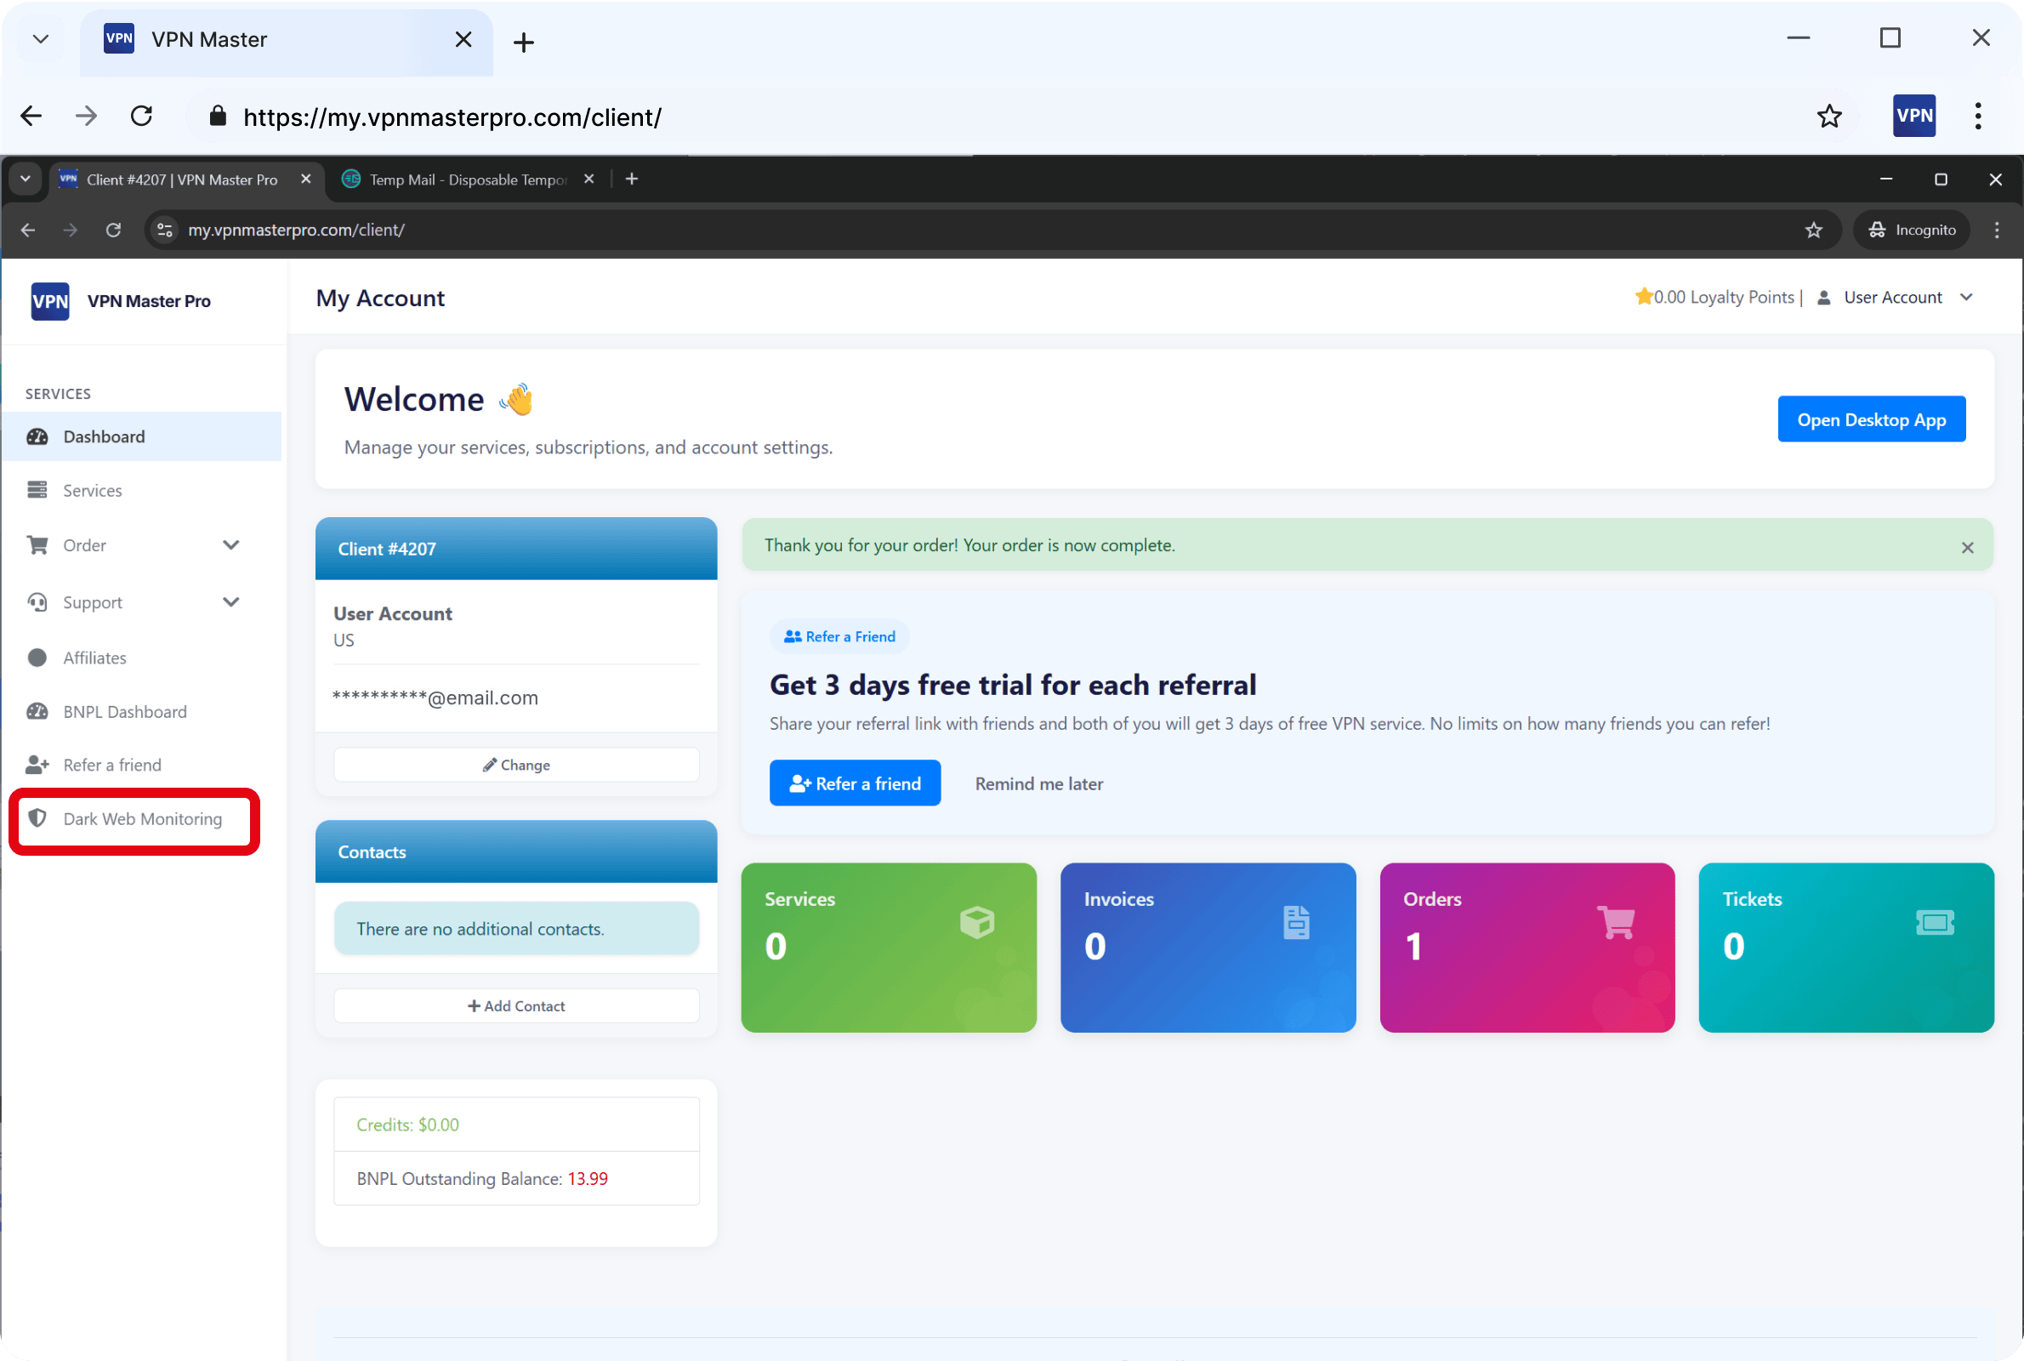Go back in inner browser

[x=28, y=230]
